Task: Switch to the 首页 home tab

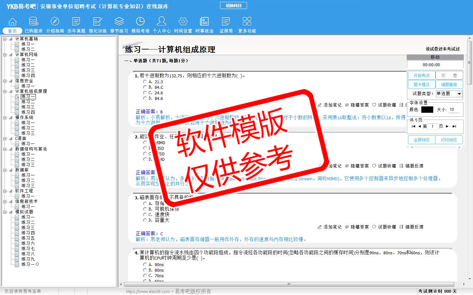Action: pos(12,31)
